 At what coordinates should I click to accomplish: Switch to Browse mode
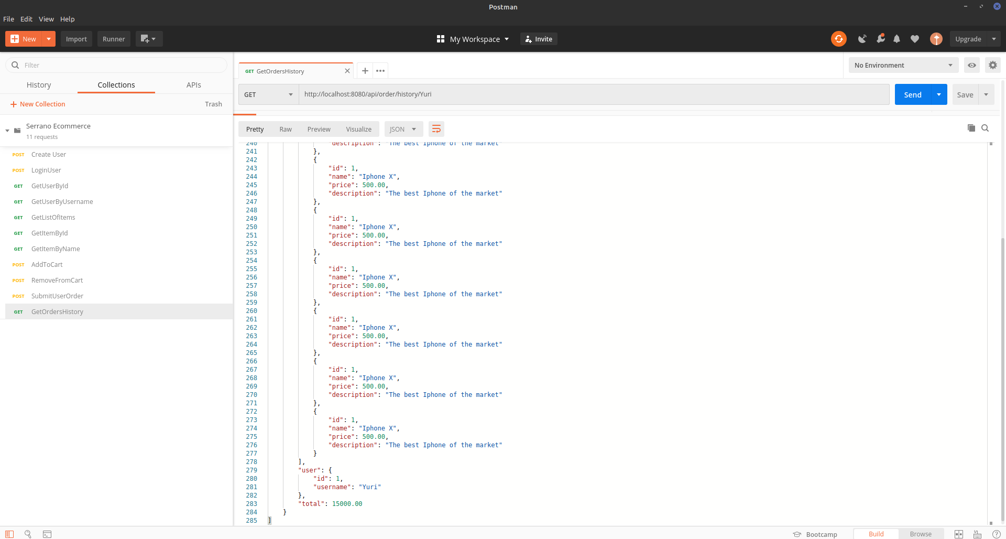[x=921, y=534]
